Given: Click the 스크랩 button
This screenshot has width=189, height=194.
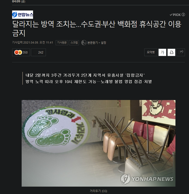Looking at the screenshot, I should point(74,43).
